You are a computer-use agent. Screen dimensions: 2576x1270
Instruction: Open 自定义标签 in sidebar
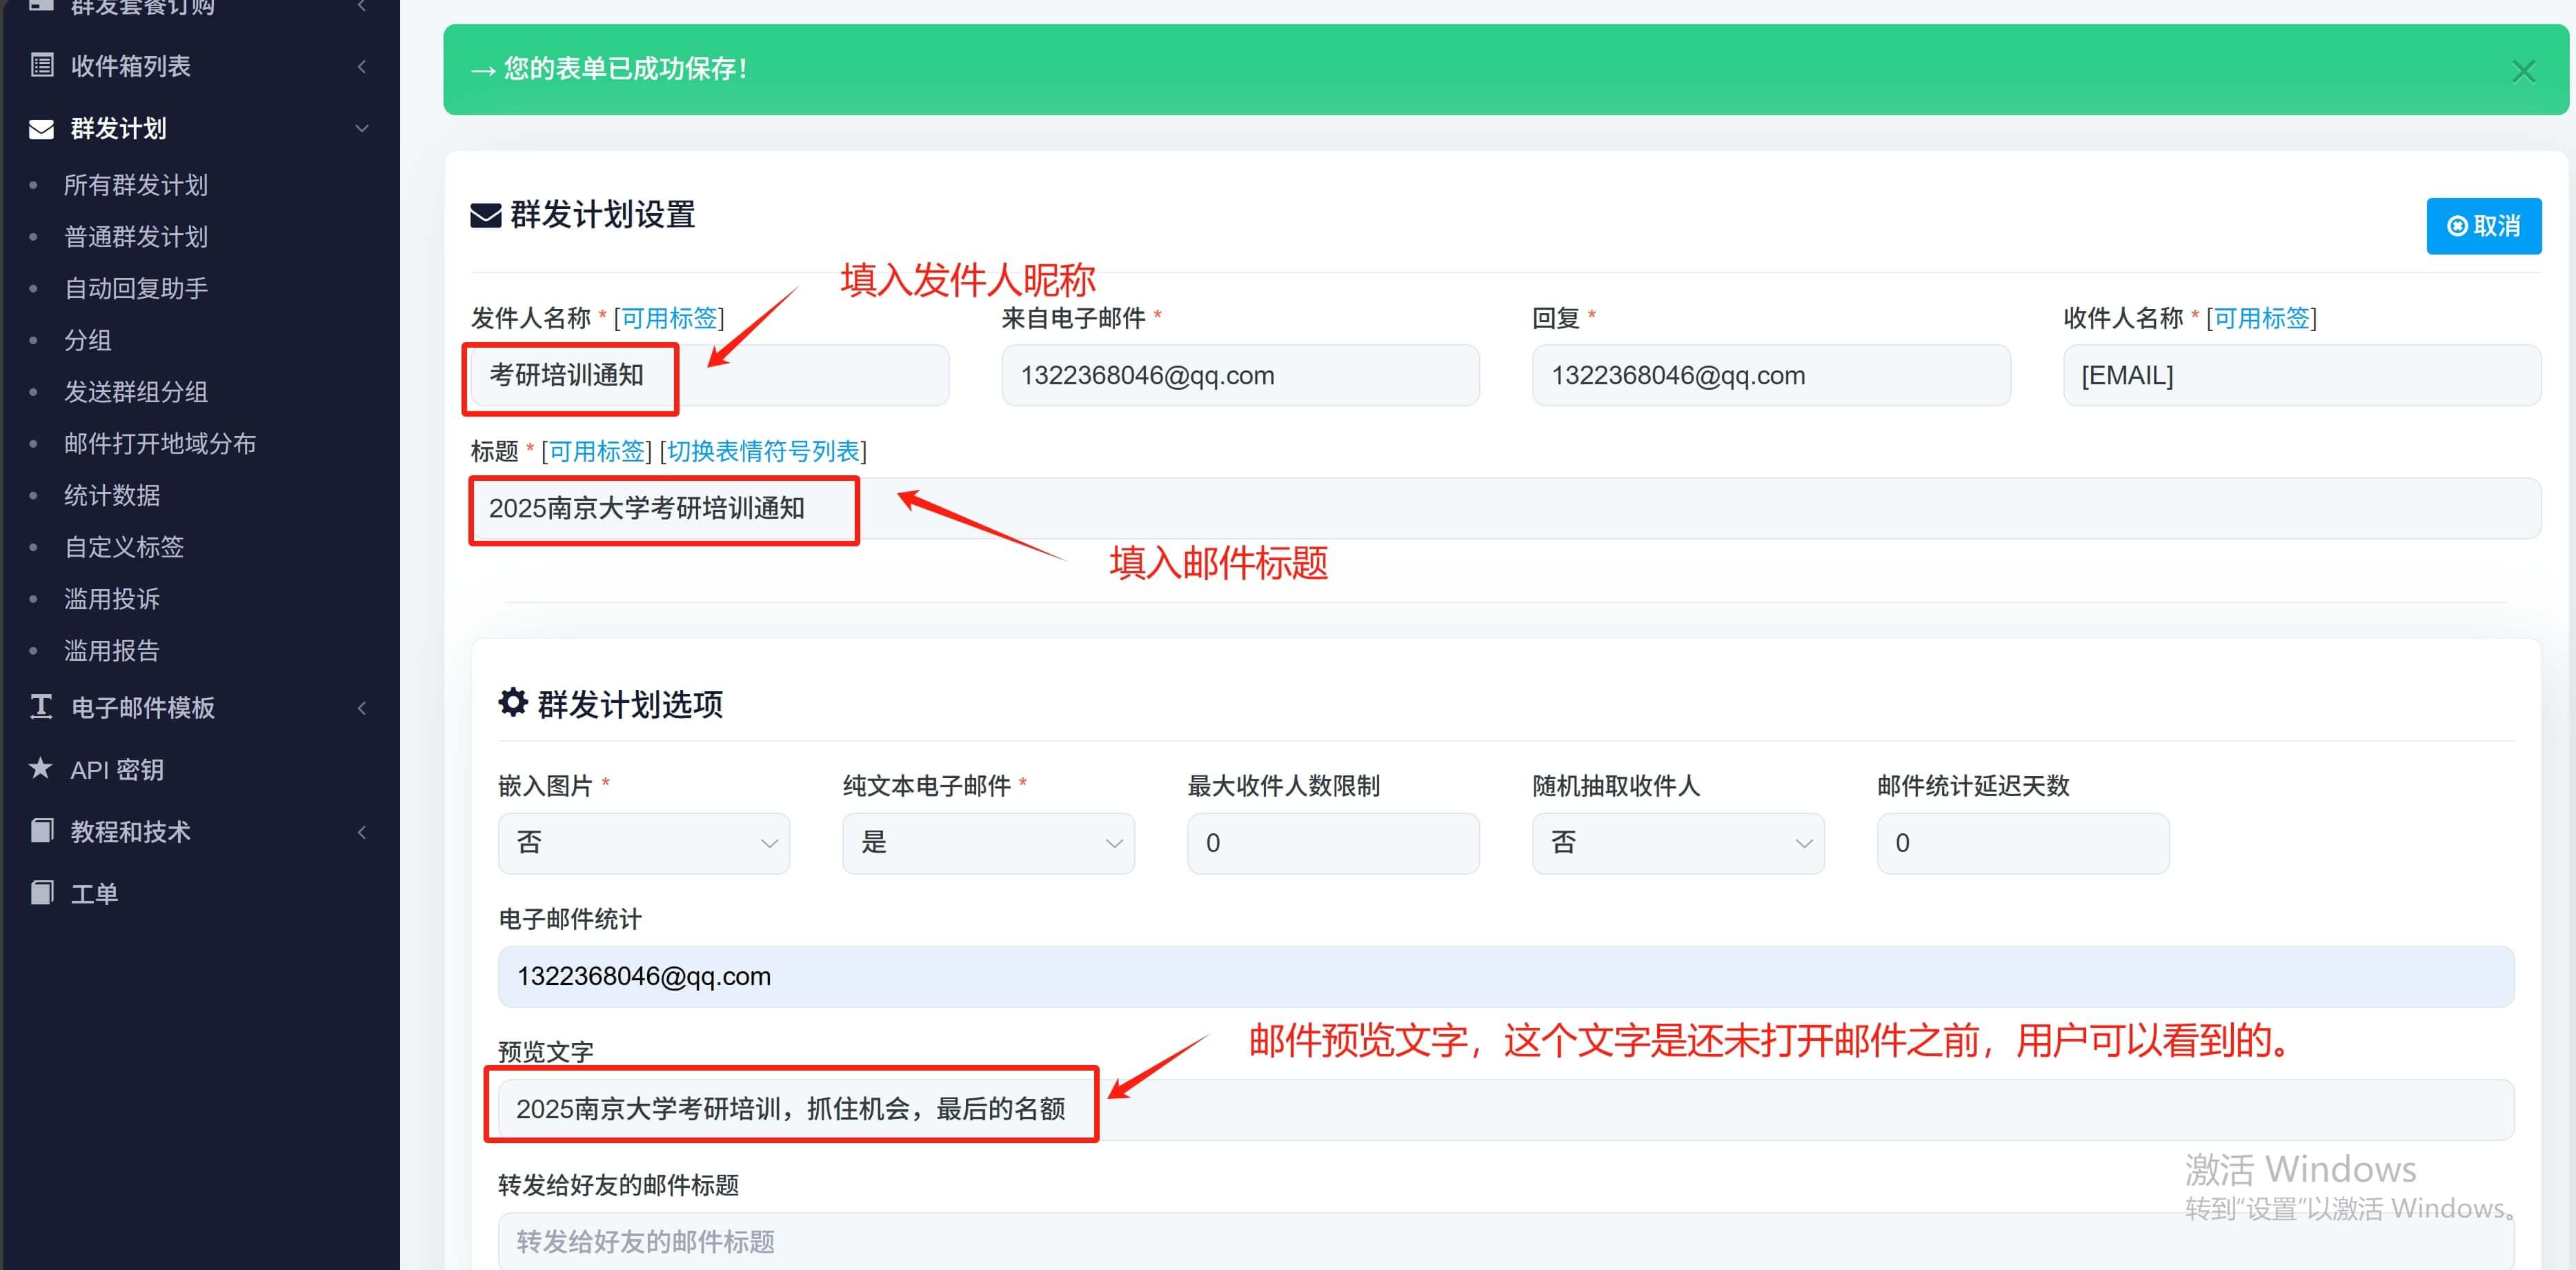pos(124,547)
